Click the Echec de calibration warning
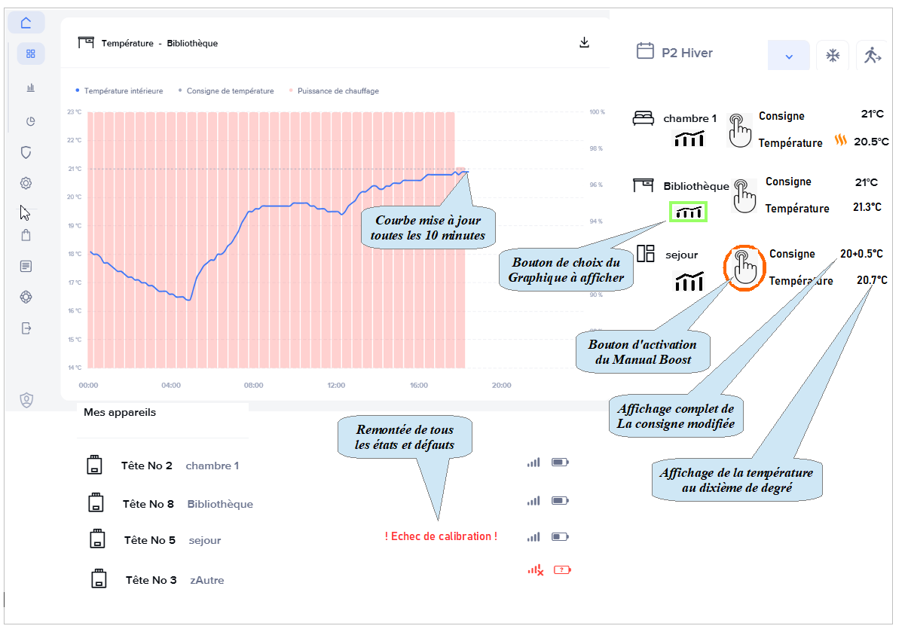 [441, 536]
